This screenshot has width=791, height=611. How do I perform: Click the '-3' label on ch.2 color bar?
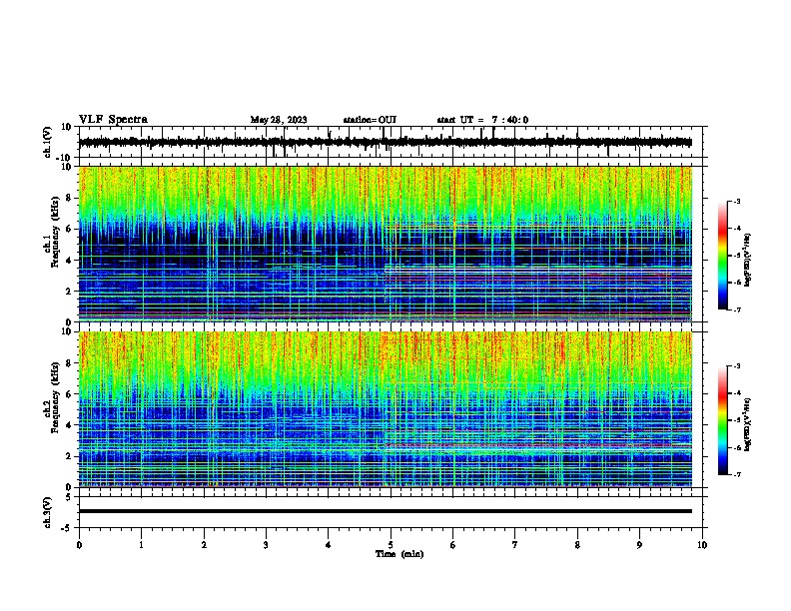point(736,366)
